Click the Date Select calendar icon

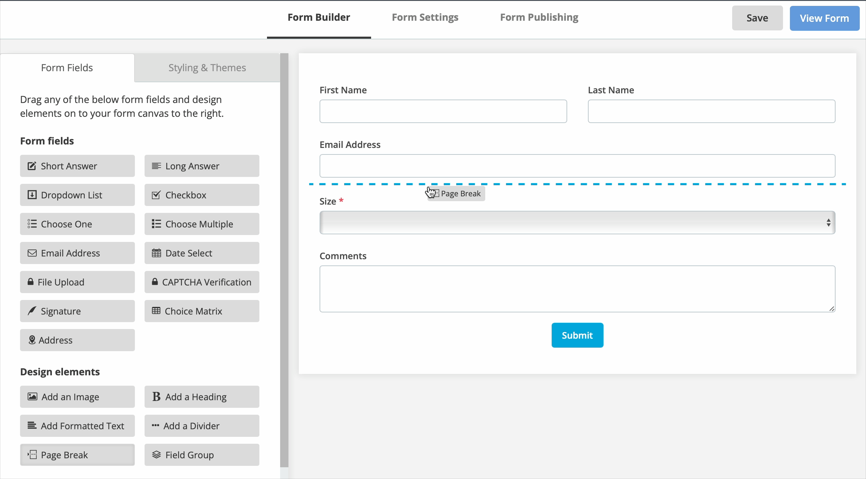tap(156, 253)
